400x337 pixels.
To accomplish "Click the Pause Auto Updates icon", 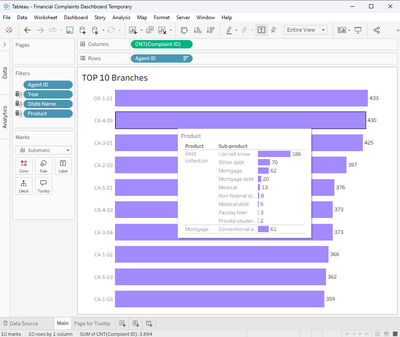I will (95, 30).
